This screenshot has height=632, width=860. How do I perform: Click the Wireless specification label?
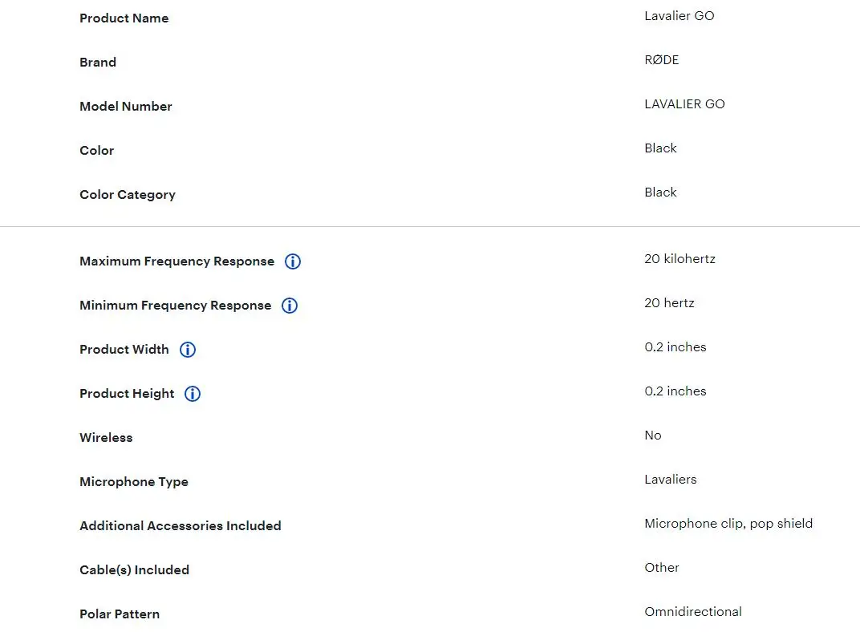[x=106, y=438]
